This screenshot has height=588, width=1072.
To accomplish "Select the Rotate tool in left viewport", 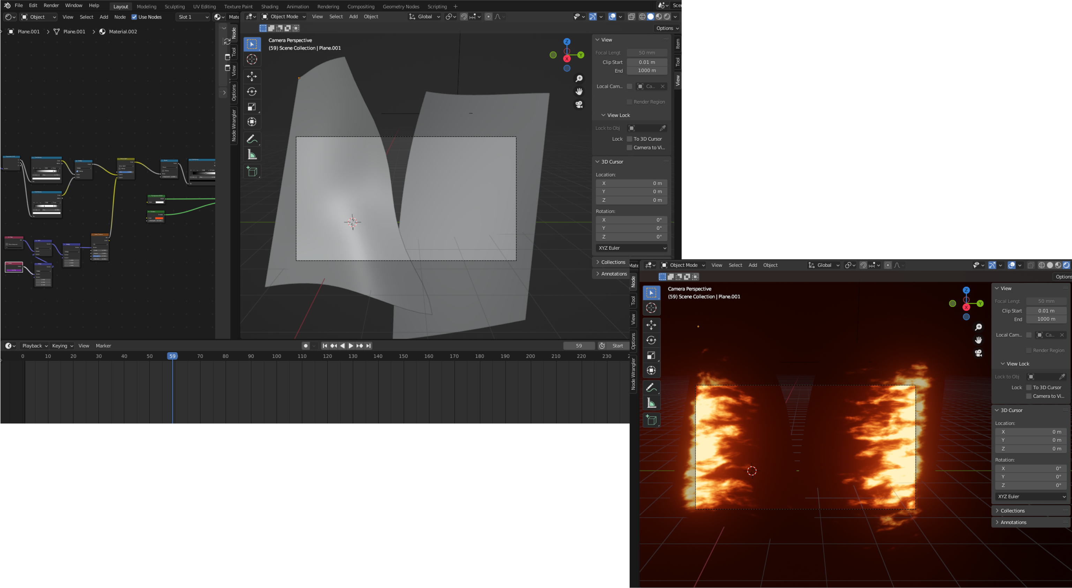I will click(x=252, y=92).
